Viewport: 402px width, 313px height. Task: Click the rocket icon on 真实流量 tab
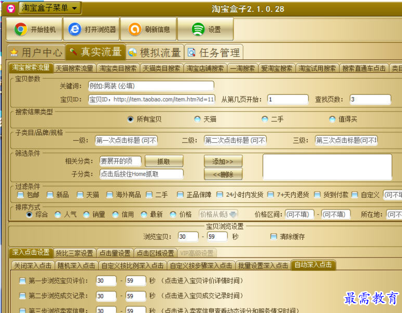(73, 52)
